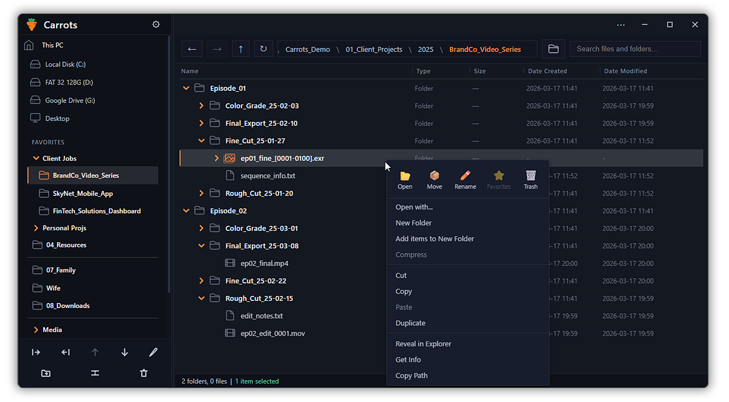Click 01_Client_Projects in the breadcrumb path
The image size is (729, 402).
(x=374, y=49)
